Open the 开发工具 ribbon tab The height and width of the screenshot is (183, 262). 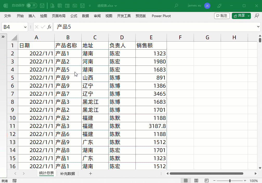(x=124, y=16)
